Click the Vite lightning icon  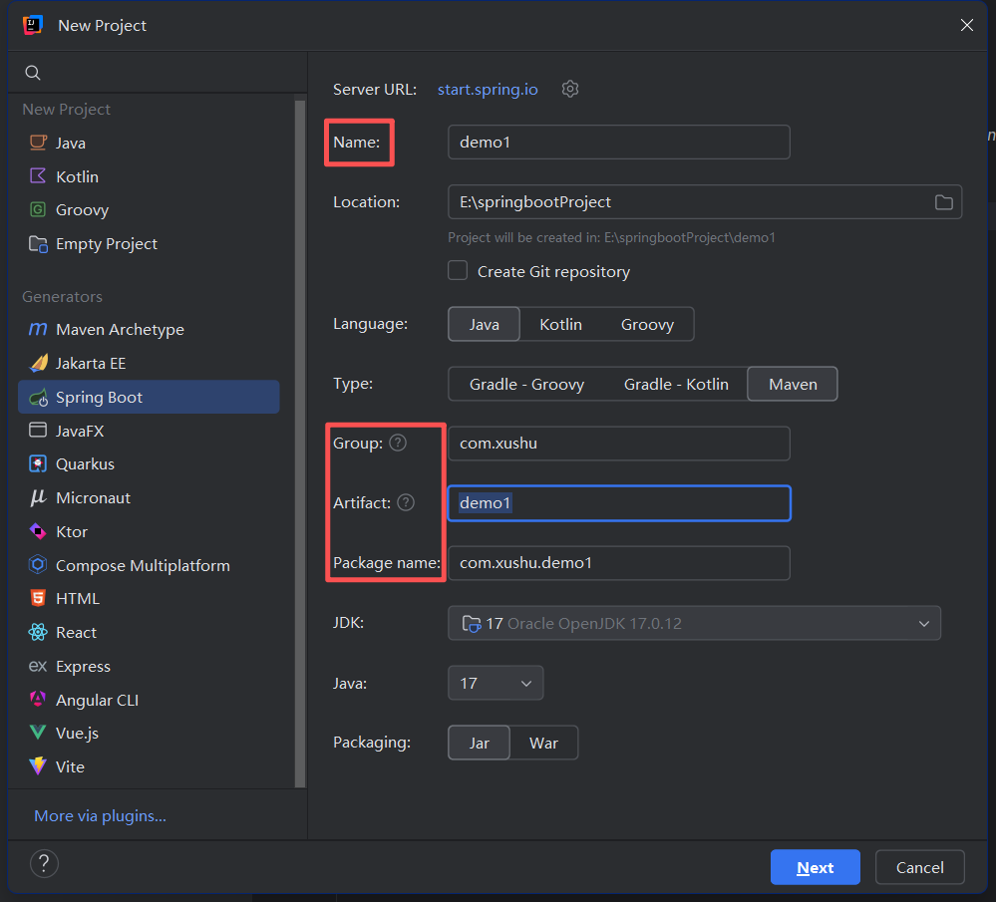38,766
